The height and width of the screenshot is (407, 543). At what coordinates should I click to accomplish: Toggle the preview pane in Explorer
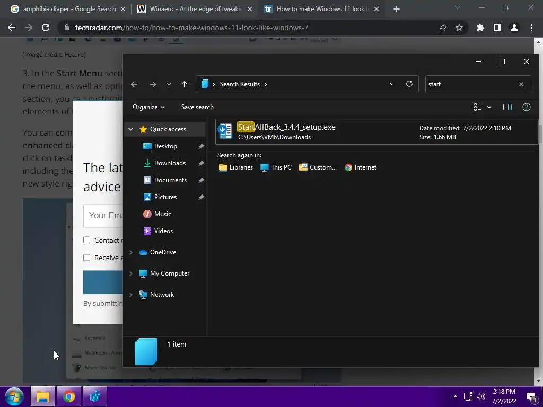(507, 107)
